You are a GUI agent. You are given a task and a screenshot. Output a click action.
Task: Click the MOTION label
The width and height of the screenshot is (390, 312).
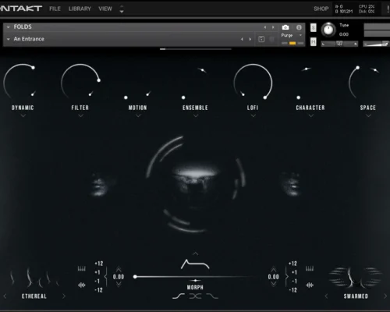(x=137, y=108)
